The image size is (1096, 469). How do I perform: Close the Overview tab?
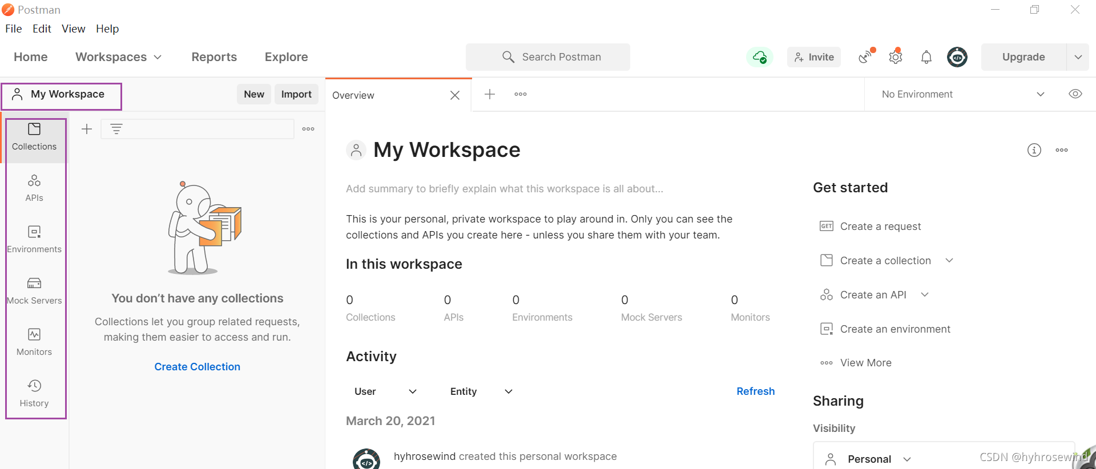[455, 95]
